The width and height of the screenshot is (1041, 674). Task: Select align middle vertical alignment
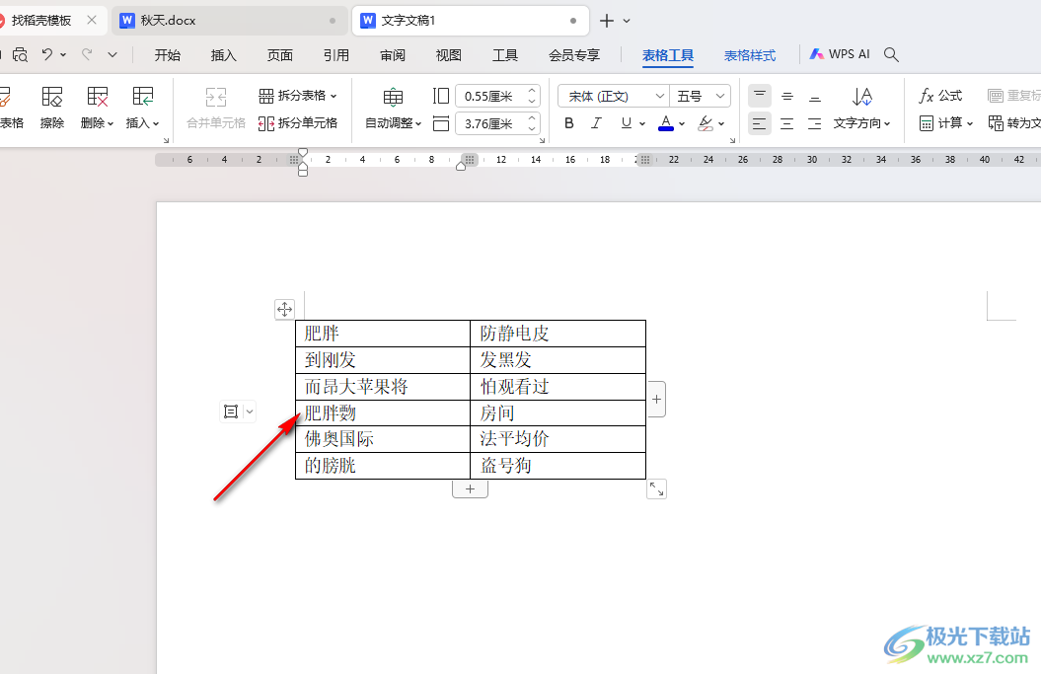[x=787, y=96]
